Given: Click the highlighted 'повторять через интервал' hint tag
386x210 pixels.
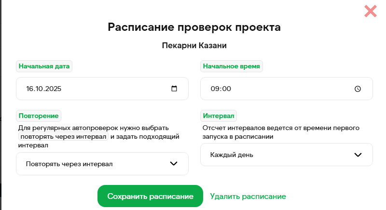Looking at the screenshot, I should [x=63, y=136].
